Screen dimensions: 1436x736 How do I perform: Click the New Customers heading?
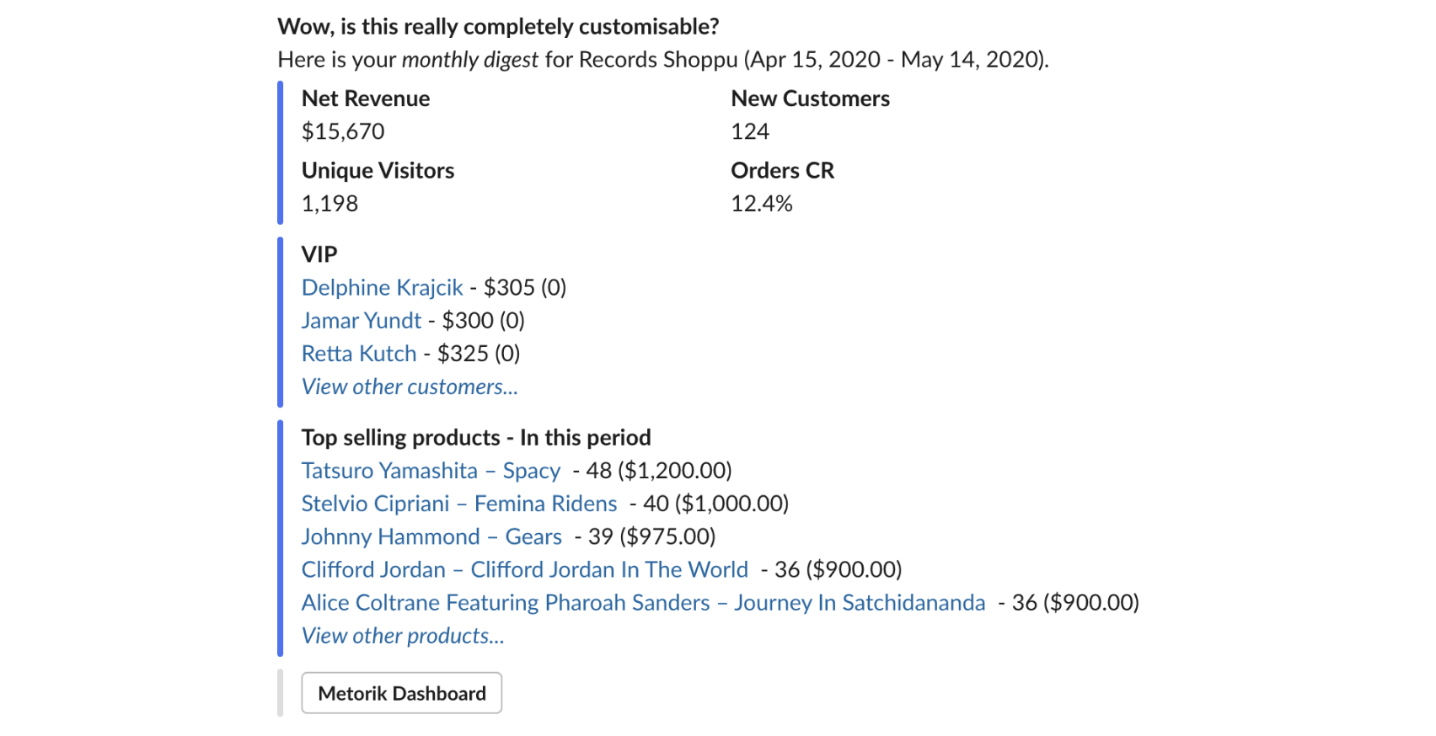tap(810, 99)
